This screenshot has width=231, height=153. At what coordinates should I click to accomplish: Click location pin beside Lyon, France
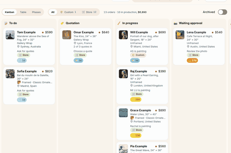tap(75, 43)
